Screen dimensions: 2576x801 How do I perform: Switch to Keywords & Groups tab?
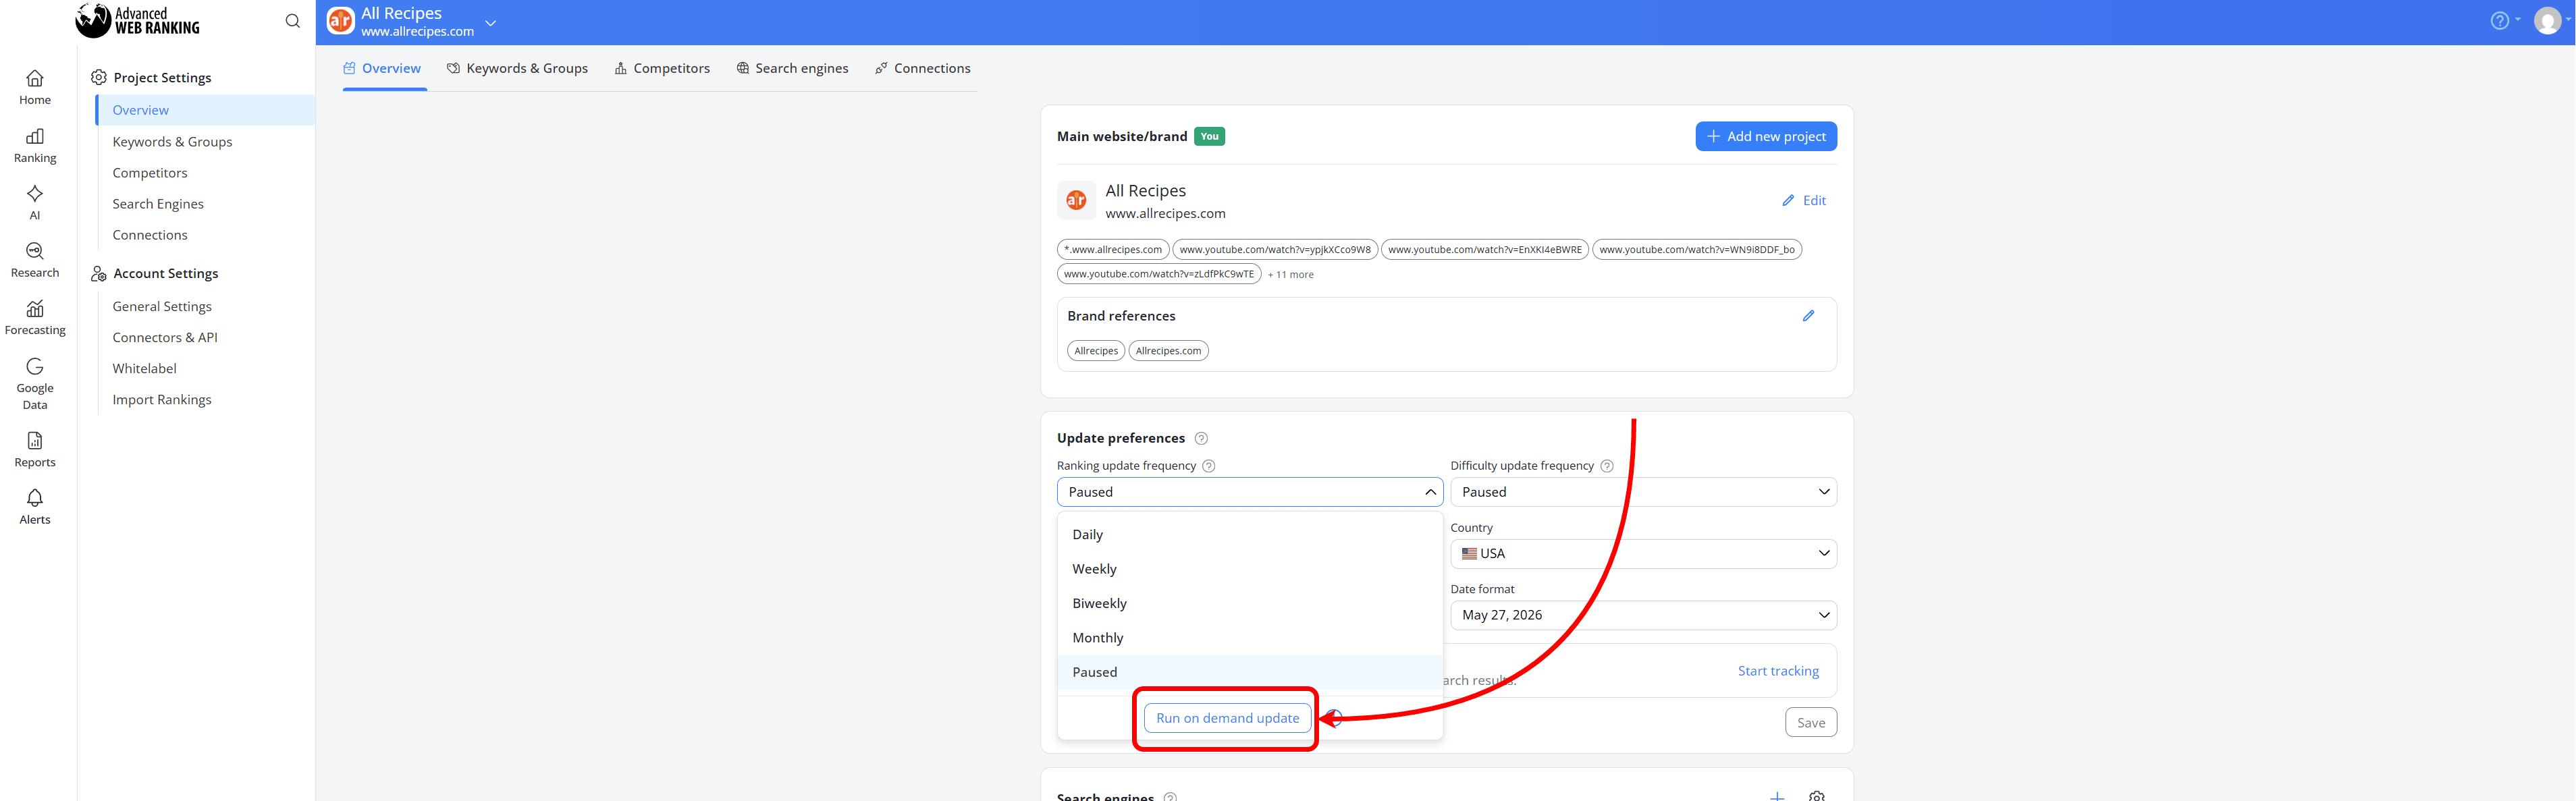(518, 68)
